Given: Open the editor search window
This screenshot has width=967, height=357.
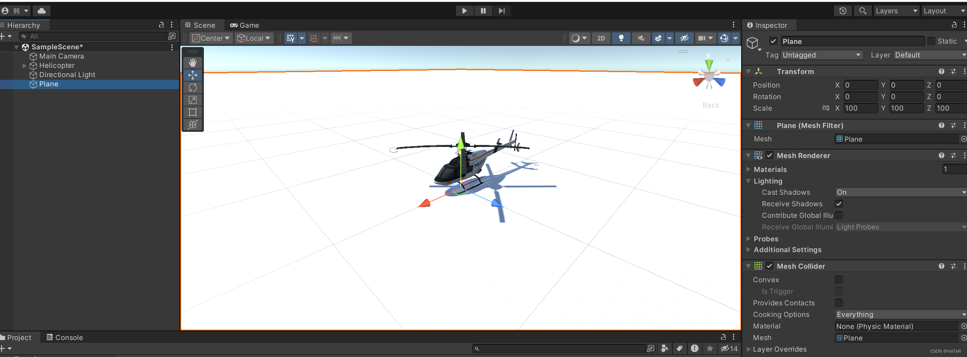Looking at the screenshot, I should click(x=863, y=10).
